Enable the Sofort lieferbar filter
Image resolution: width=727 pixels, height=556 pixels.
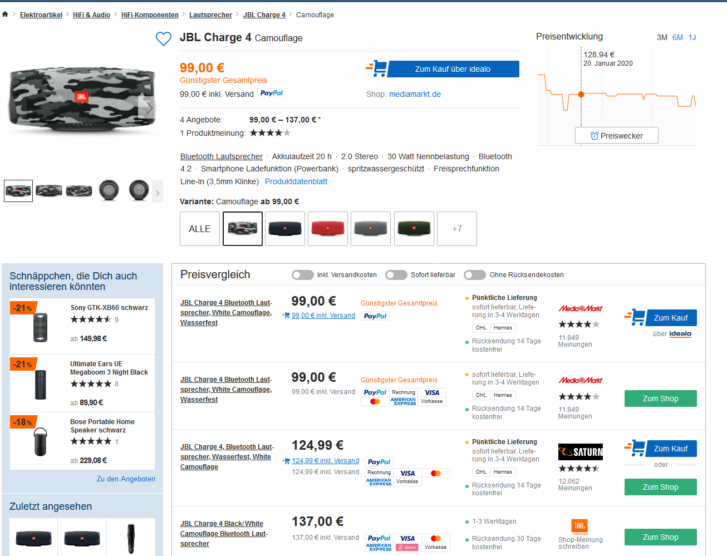[x=396, y=275]
